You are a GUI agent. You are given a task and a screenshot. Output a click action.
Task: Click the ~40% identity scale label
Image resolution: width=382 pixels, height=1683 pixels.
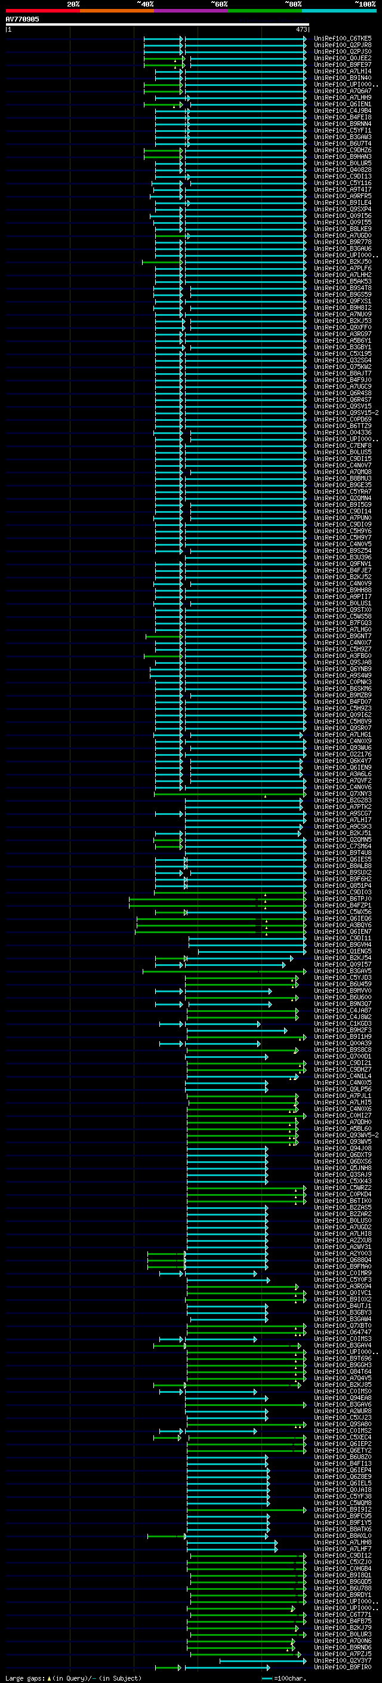145,4
